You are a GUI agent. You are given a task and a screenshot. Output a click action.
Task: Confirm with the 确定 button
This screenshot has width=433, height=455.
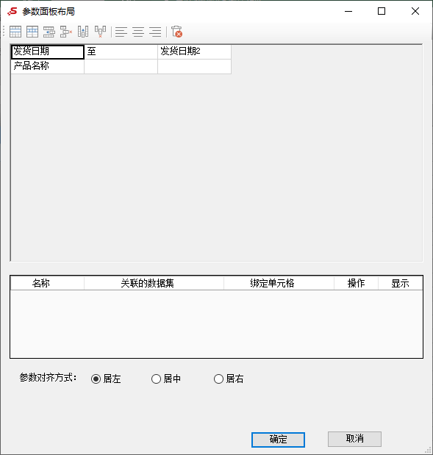click(x=278, y=440)
